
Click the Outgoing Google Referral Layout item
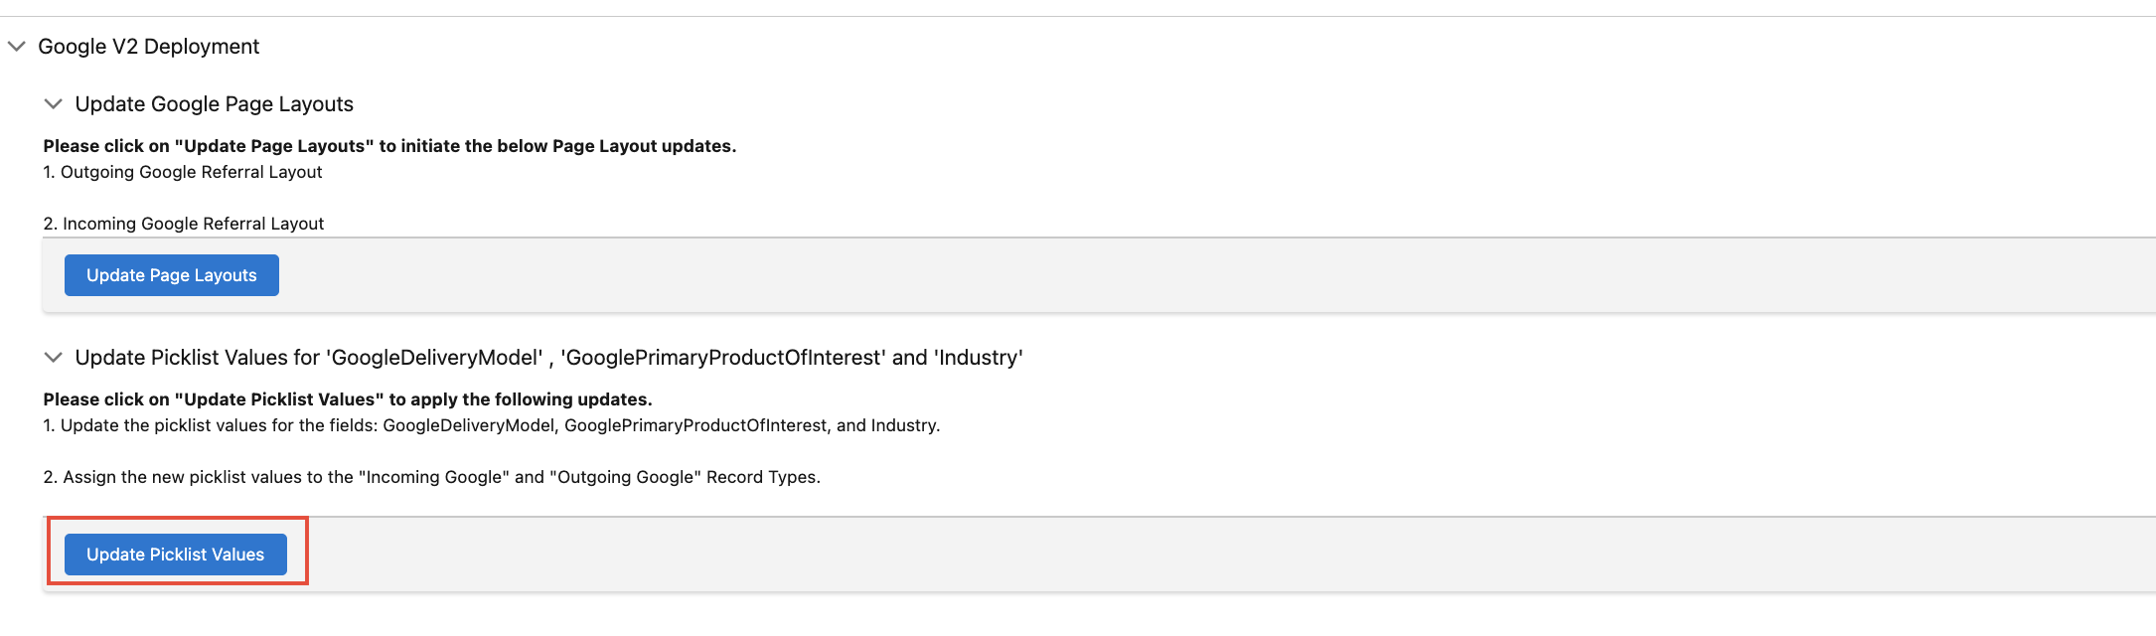click(183, 172)
